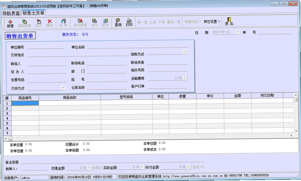Switch to the 导航界面 tab
Screen dimensions: 301x181
(x=11, y=13)
